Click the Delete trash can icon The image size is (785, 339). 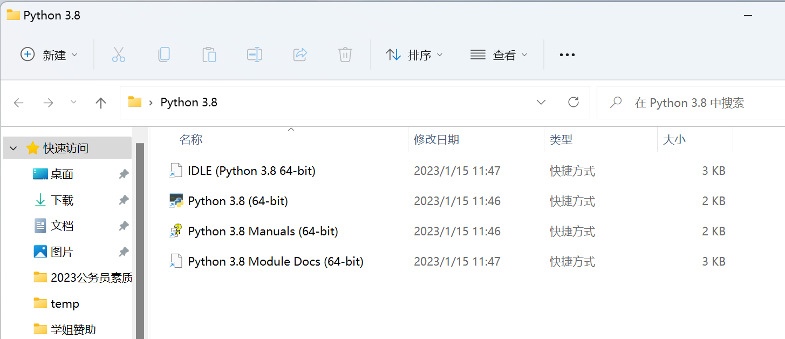[345, 55]
